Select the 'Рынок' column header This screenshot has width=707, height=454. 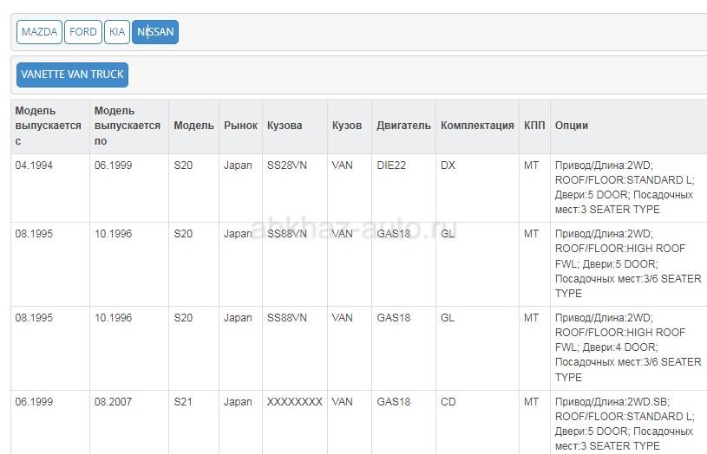pos(240,126)
